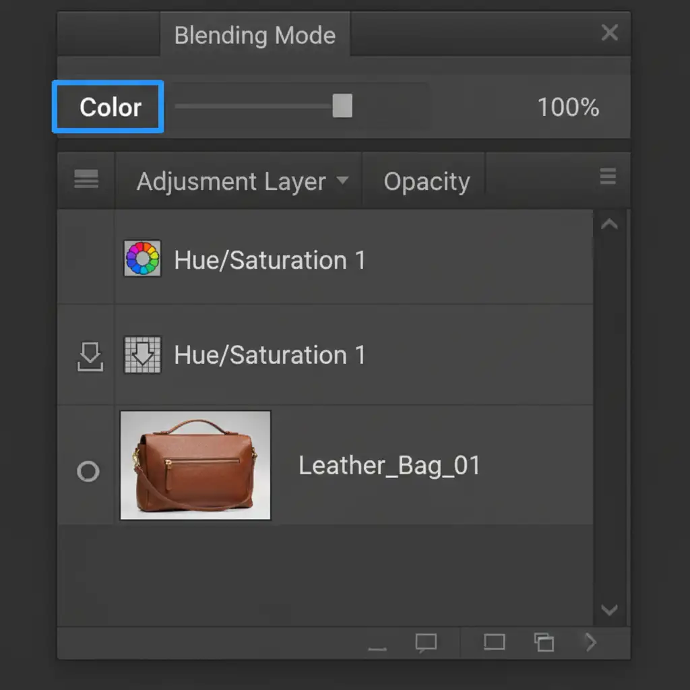Viewport: 690px width, 690px height.
Task: Click the clip-to-layer download arrow icon
Action: (x=90, y=356)
